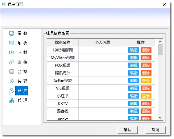Delete the 1905电影网 account
The width and height of the screenshot is (174, 139).
point(146,50)
